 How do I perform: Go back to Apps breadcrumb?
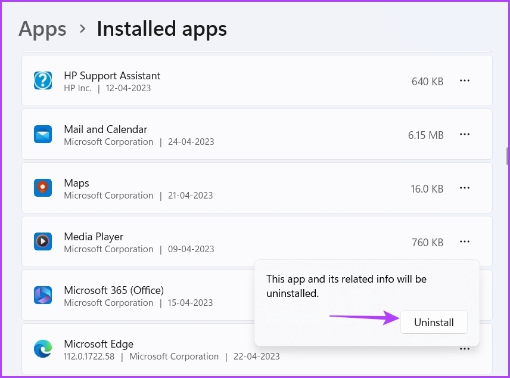click(x=43, y=29)
